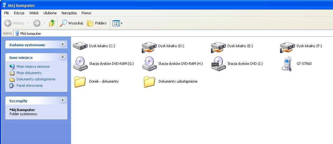The height and width of the screenshot is (144, 333).
Task: Go up one folder level icon
Action: pos(52,23)
